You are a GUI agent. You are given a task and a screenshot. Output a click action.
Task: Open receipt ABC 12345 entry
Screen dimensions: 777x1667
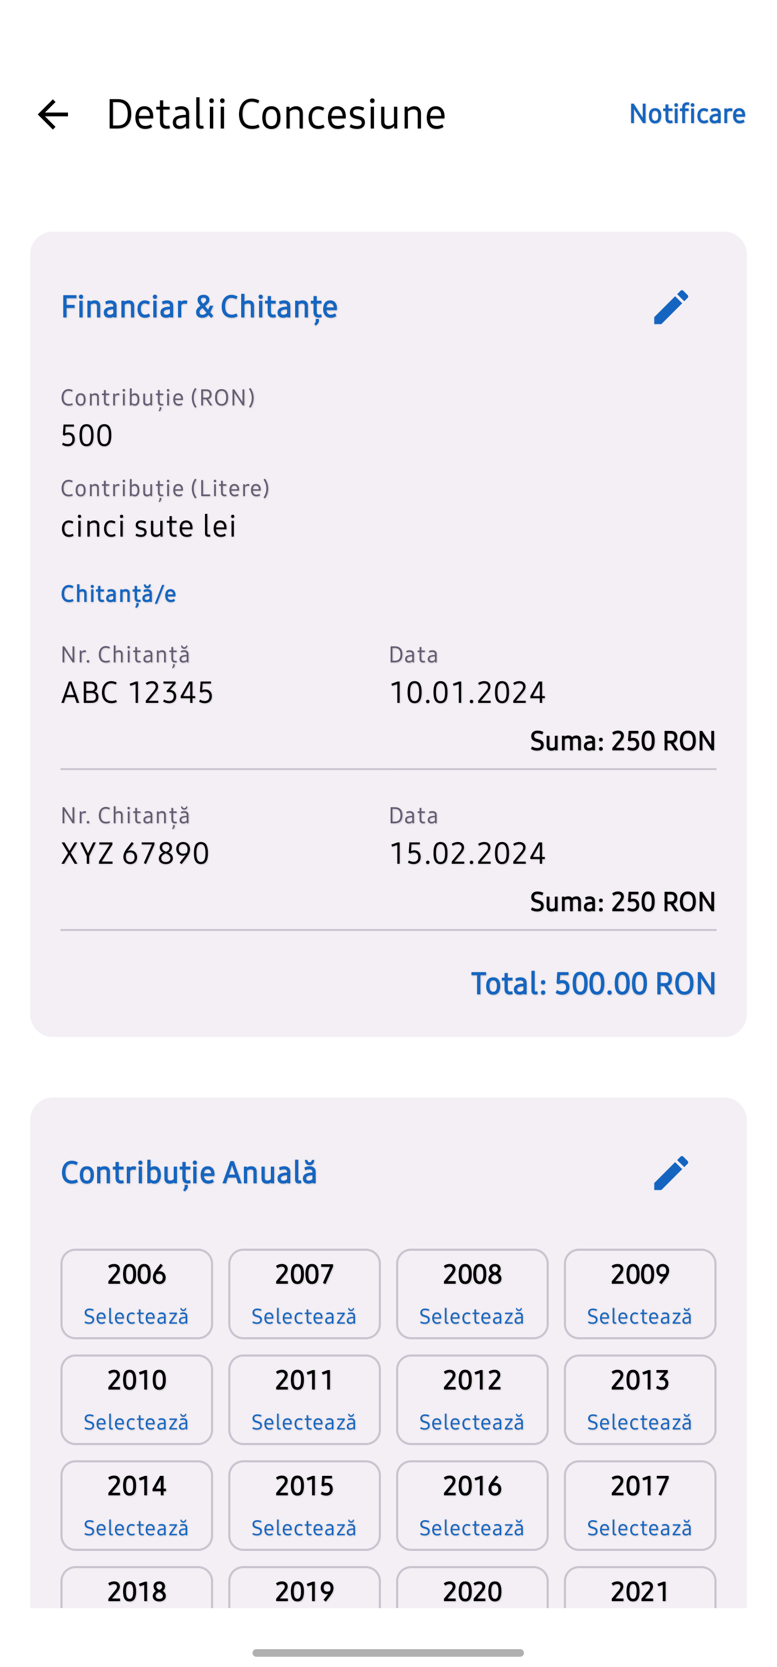(x=137, y=693)
